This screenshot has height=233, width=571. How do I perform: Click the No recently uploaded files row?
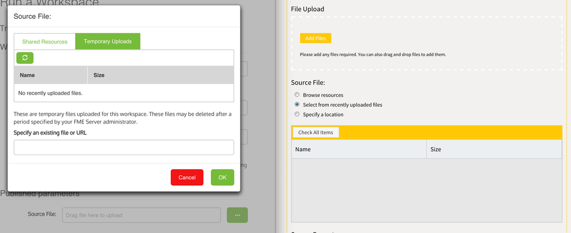click(x=123, y=93)
